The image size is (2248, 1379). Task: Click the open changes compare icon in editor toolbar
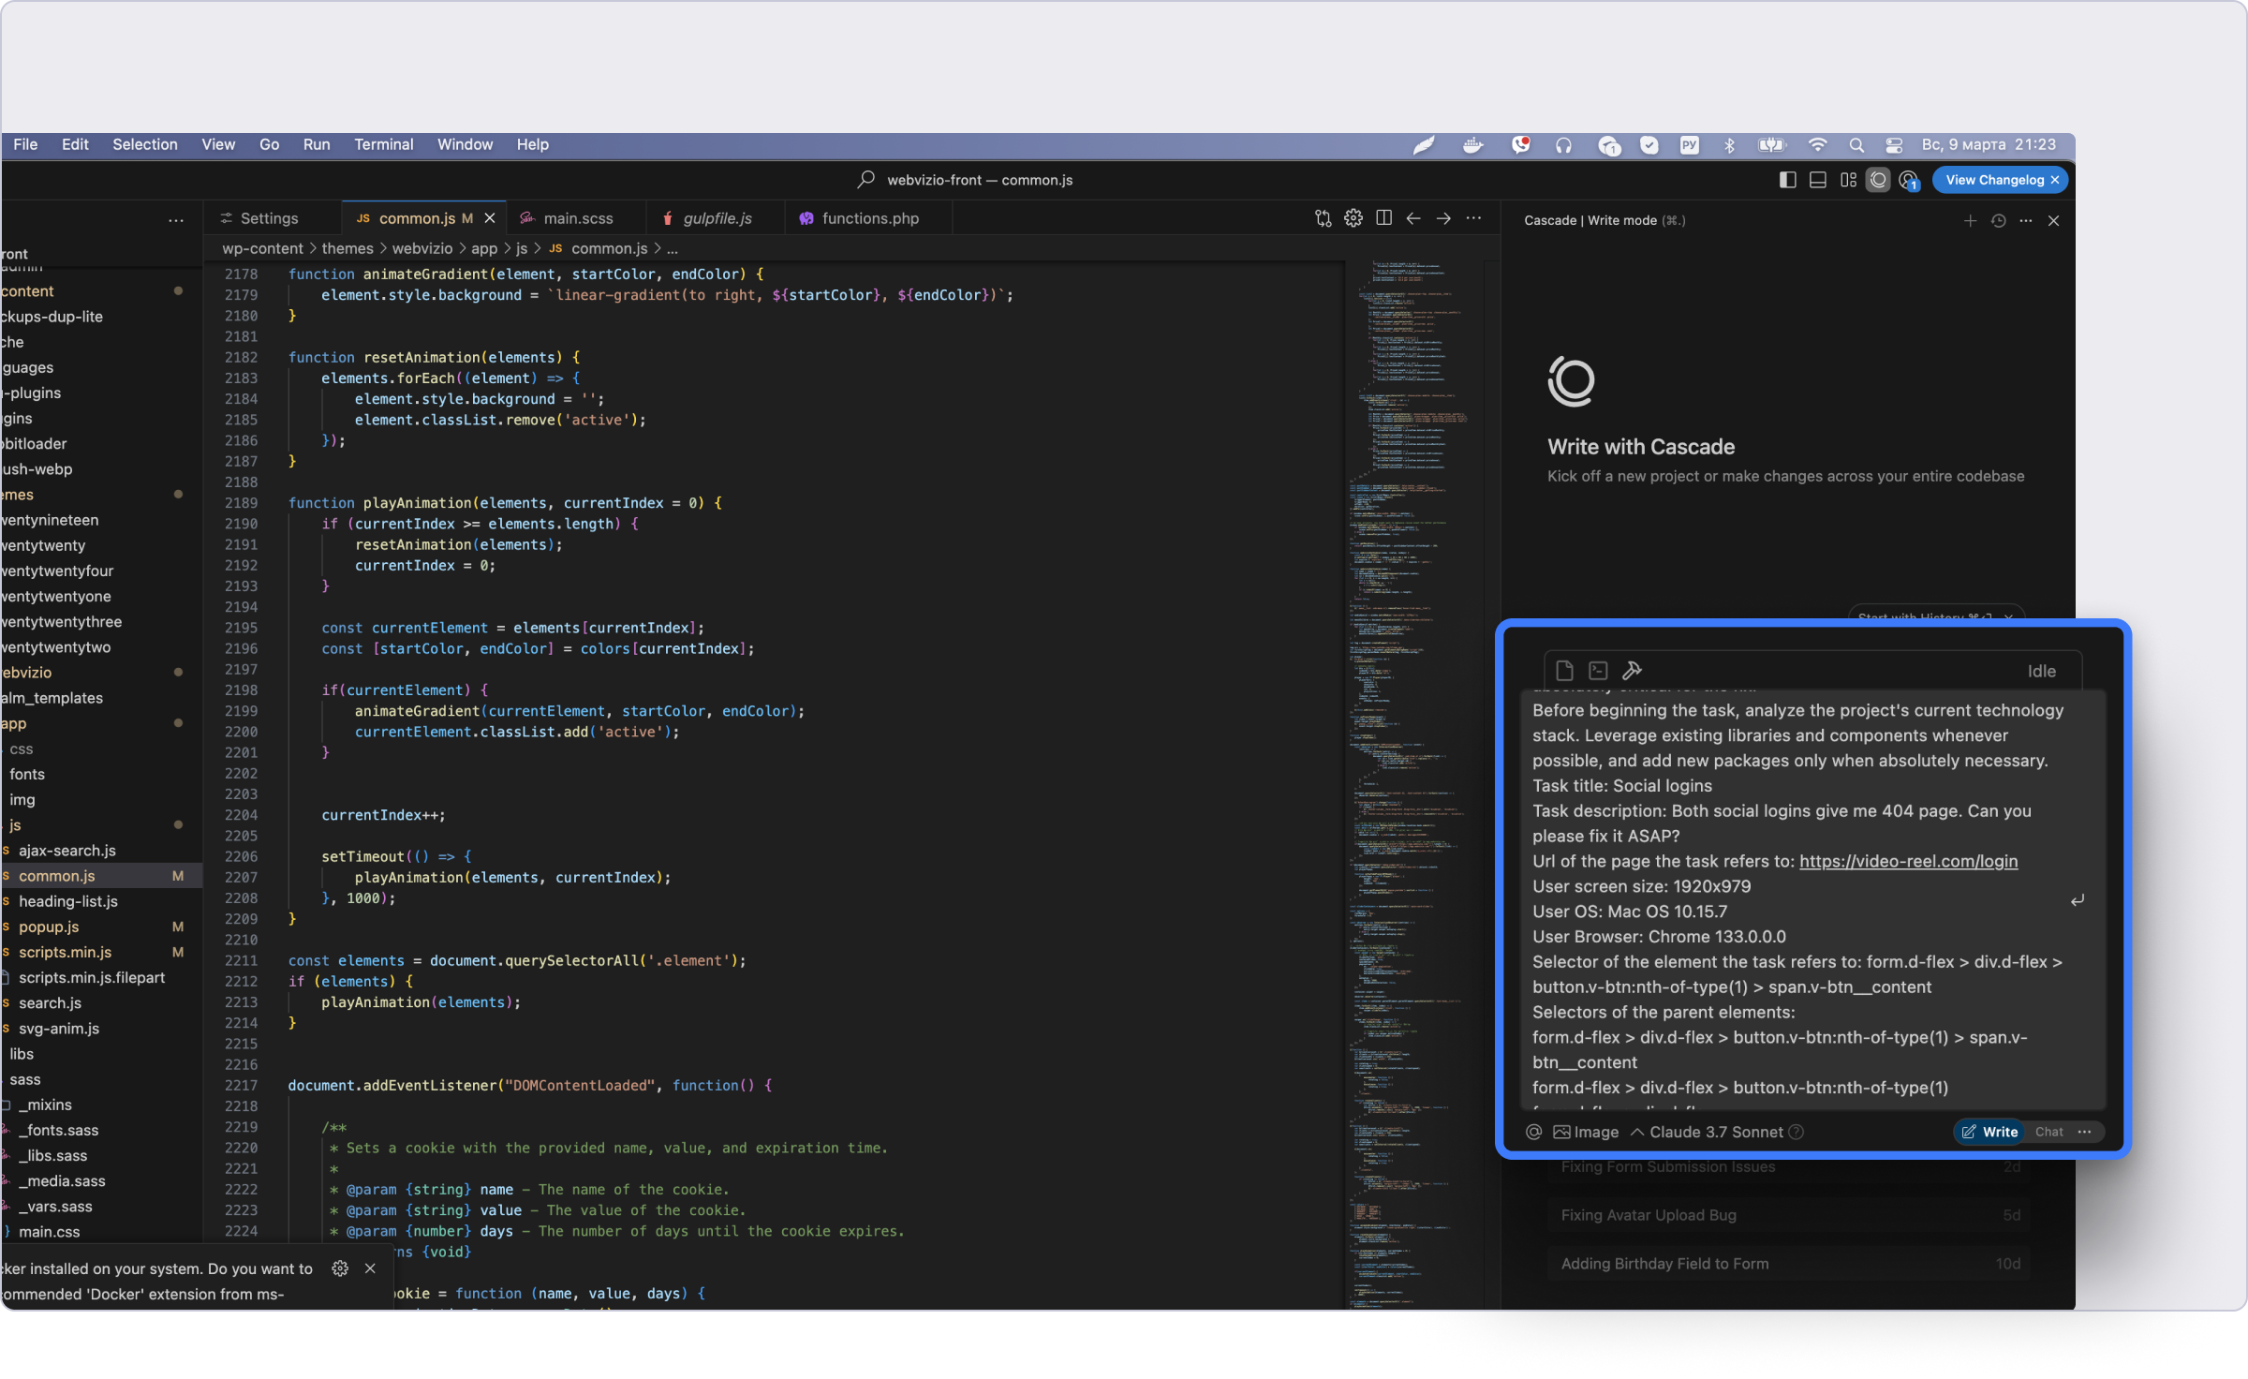(1323, 218)
